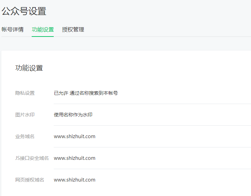This screenshot has width=251, height=196.
Task: Open the 帐号详情 tab
Action: pos(12,30)
